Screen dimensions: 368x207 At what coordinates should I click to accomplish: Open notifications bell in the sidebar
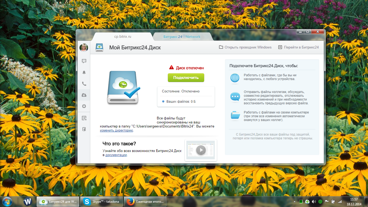coord(84,73)
